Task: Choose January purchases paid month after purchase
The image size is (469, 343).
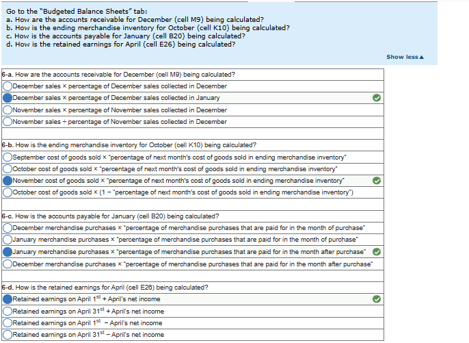Action: click(8, 252)
